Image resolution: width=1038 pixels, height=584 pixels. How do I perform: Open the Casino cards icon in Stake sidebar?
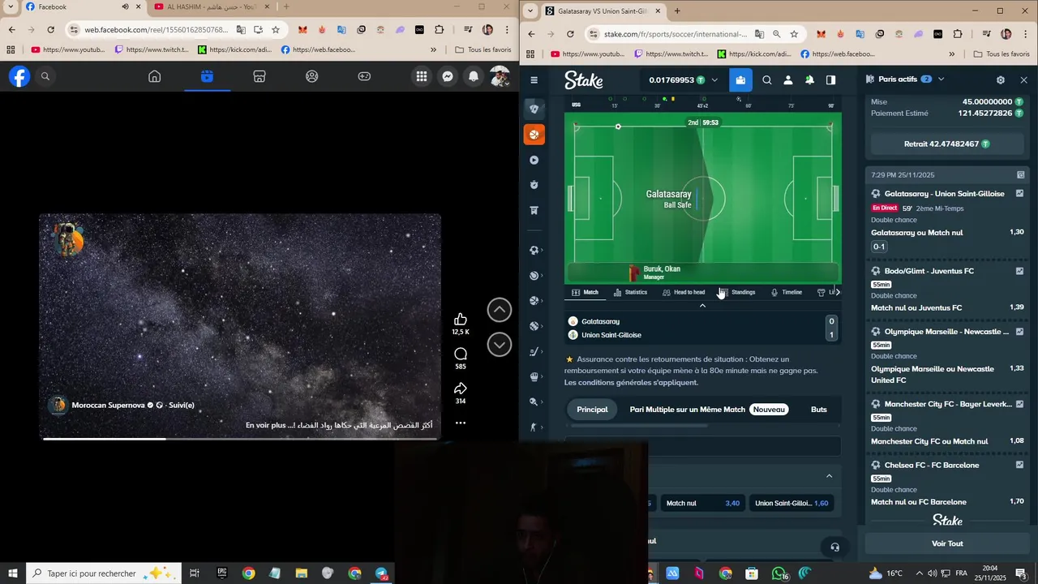point(534,109)
